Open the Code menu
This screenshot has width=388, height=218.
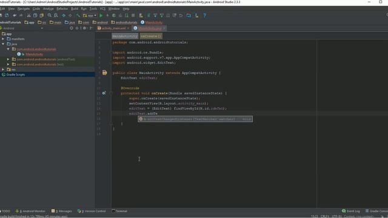[36, 8]
